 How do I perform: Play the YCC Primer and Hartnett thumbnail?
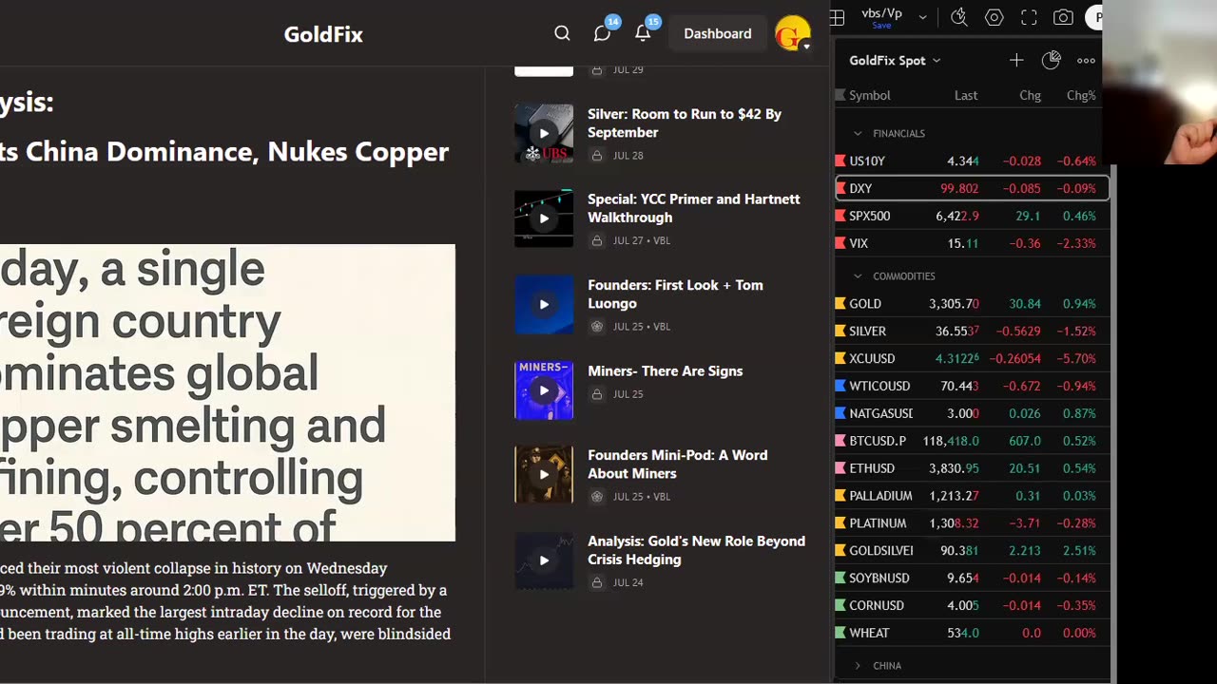[x=544, y=218]
